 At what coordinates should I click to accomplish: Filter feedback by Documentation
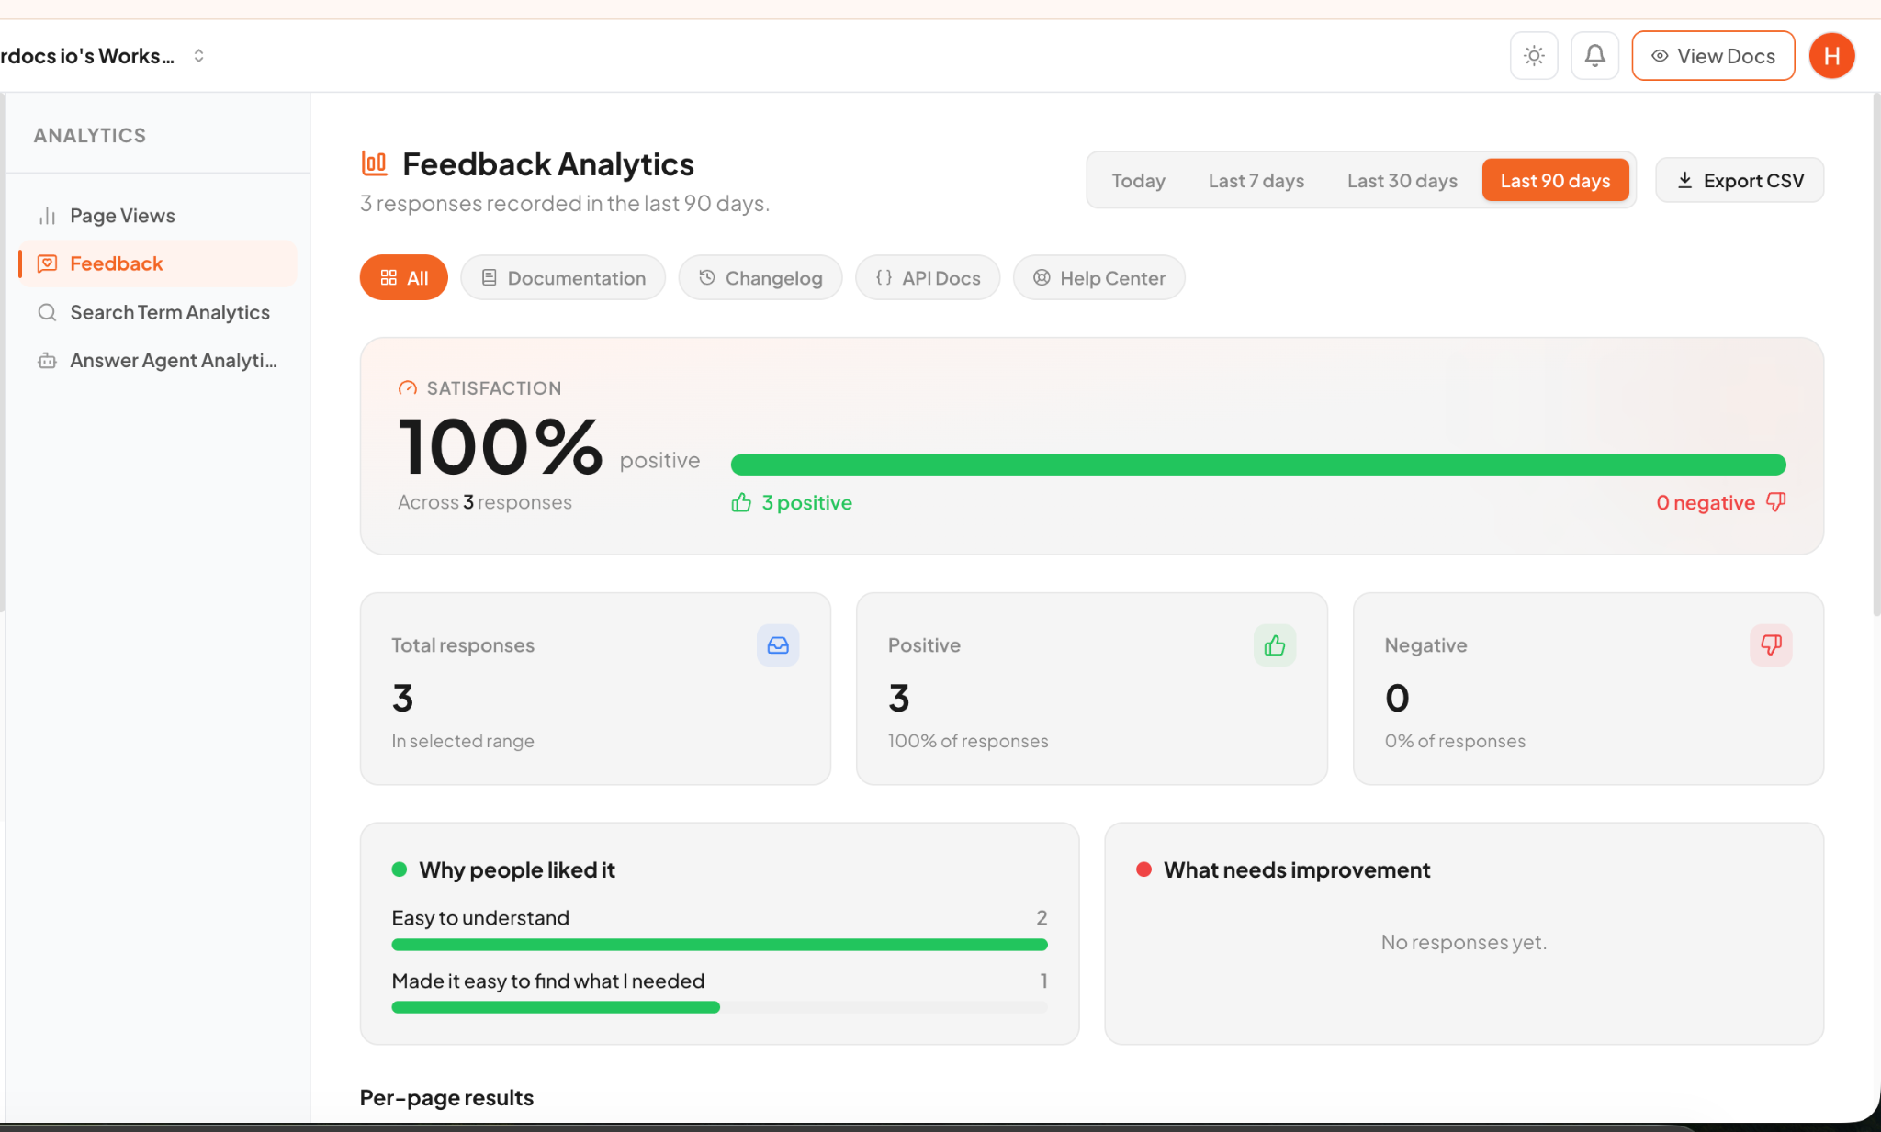[x=563, y=278]
